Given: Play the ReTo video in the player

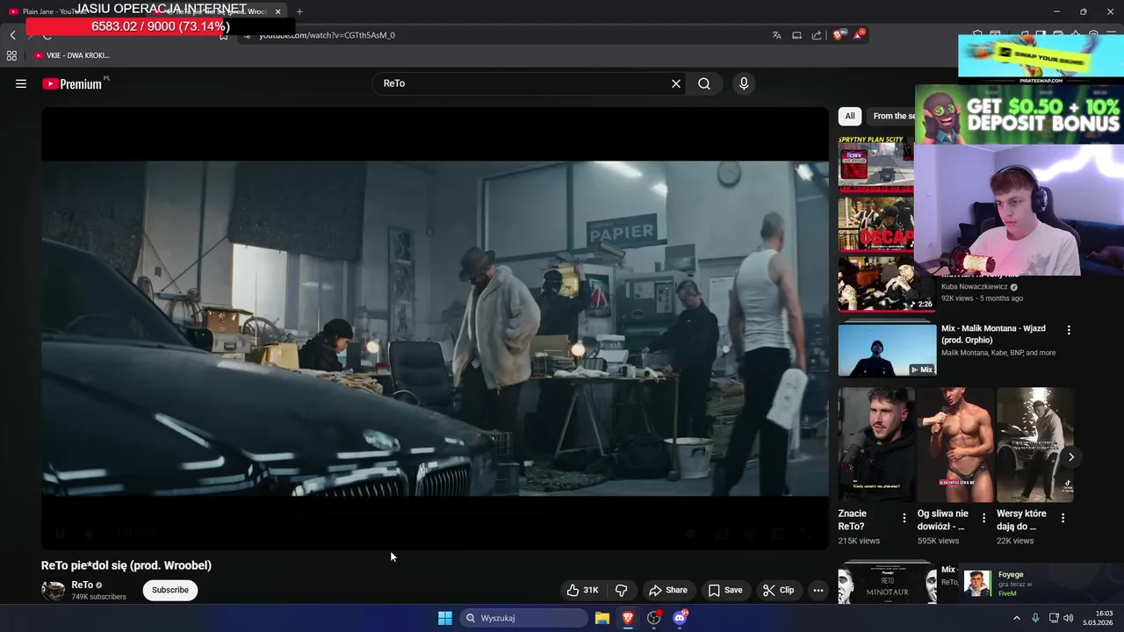Looking at the screenshot, I should [435, 328].
